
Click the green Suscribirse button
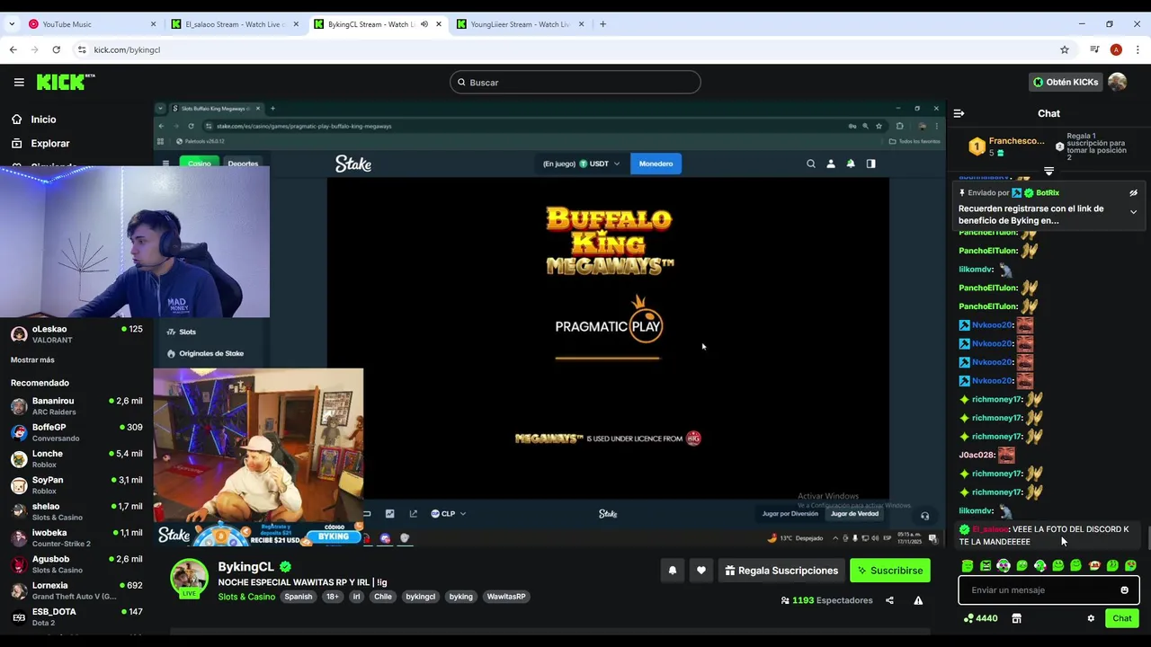tap(889, 571)
